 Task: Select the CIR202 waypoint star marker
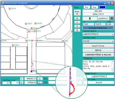(x=36, y=23)
